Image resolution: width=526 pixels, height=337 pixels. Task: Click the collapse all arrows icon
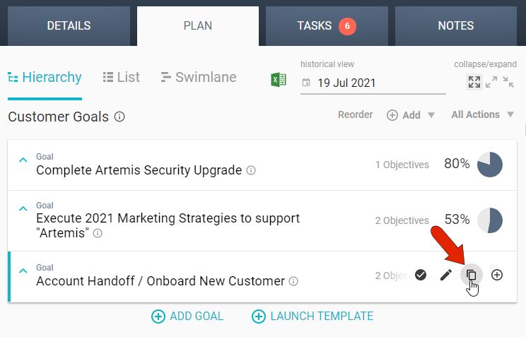point(508,82)
